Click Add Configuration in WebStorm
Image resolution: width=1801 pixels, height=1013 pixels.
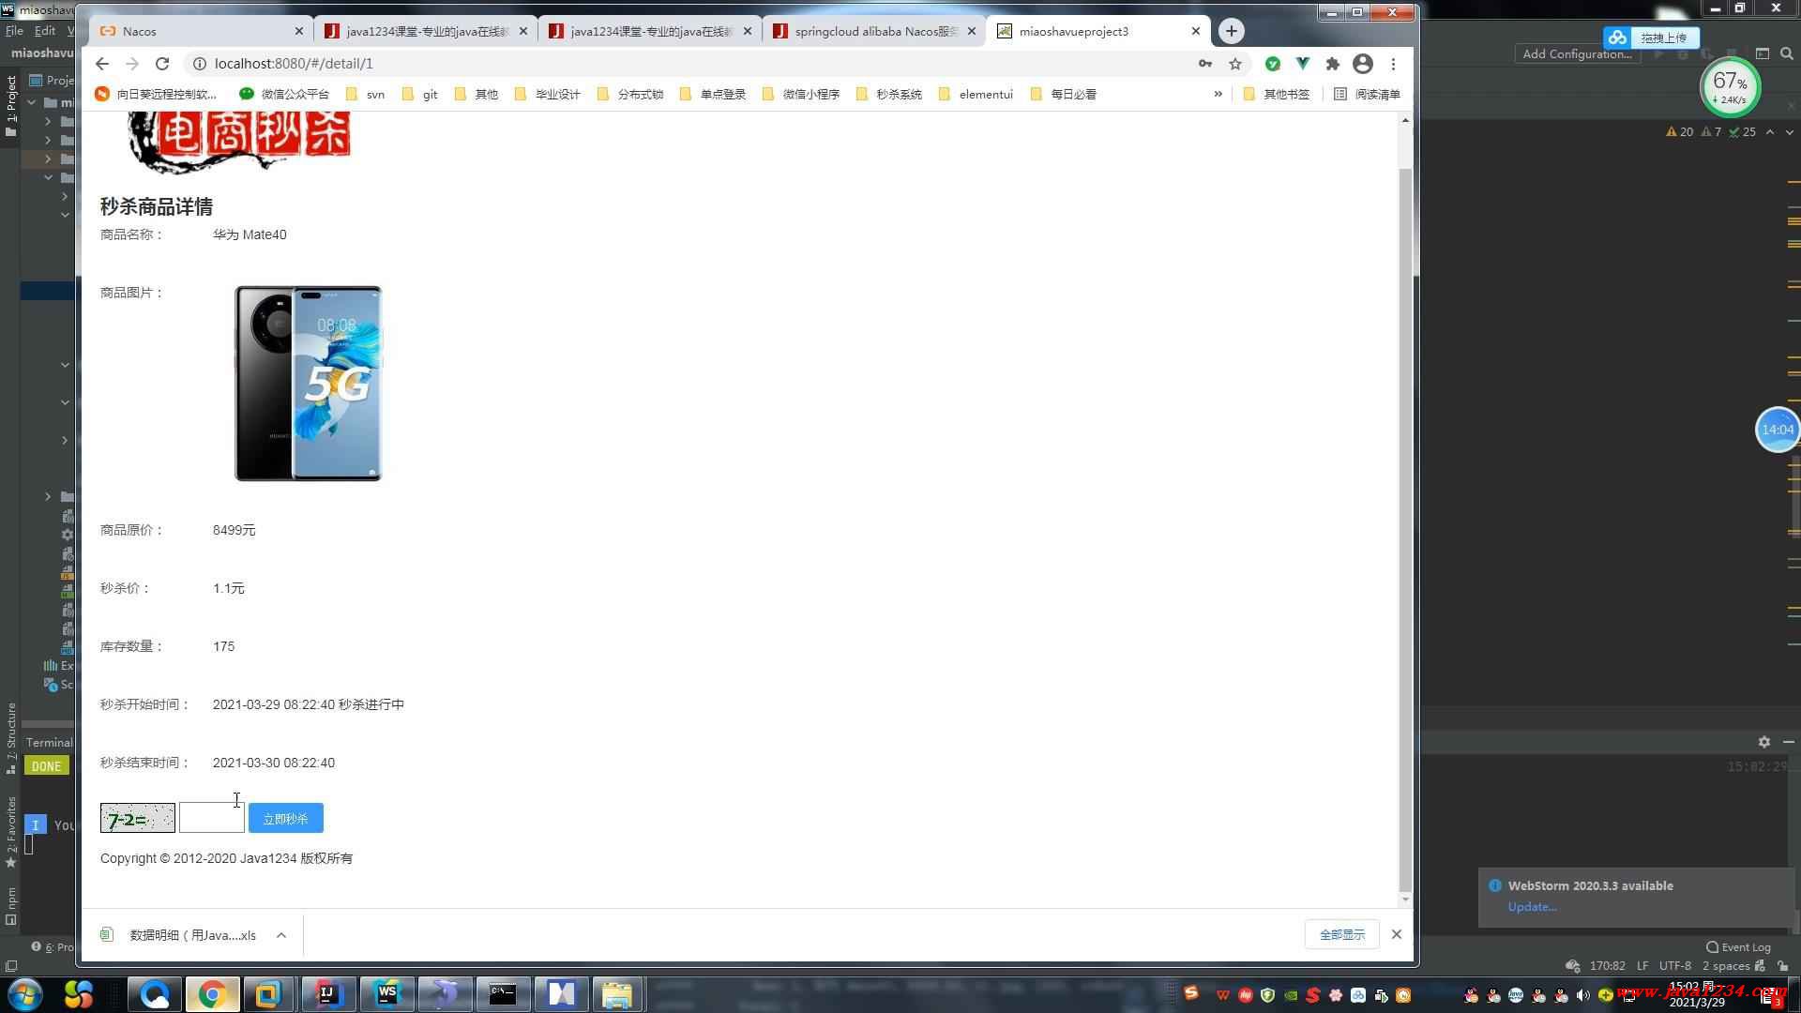pyautogui.click(x=1577, y=54)
